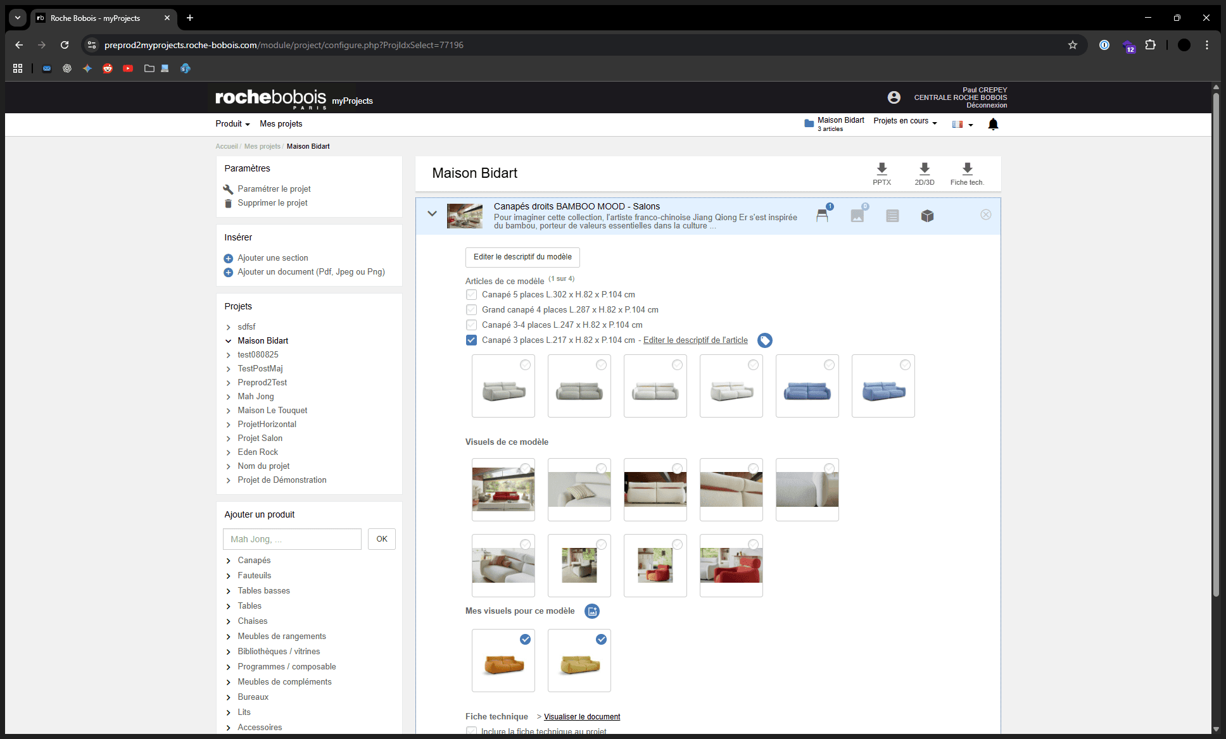Screen dimensions: 1226x739
Task: Open the articles chair icon with badge
Action: click(823, 215)
